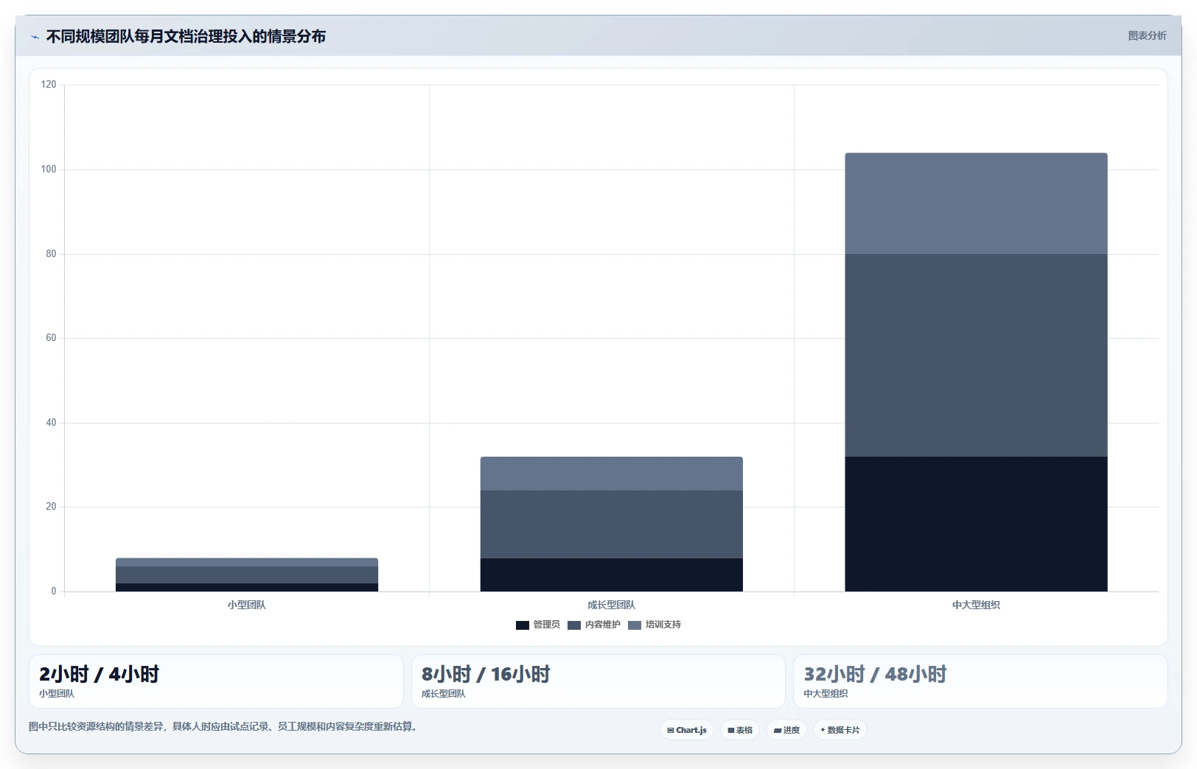Click the 图表分析 label in the header
Viewport: 1197px width, 769px height.
click(x=1147, y=35)
